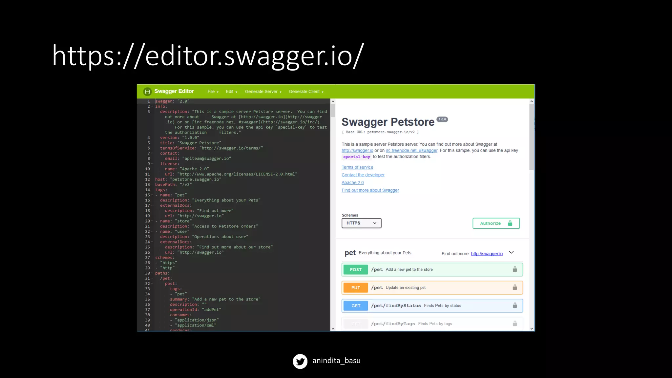Image resolution: width=672 pixels, height=378 pixels.
Task: Fold the externalDocs block at line 17
Action: point(152,206)
